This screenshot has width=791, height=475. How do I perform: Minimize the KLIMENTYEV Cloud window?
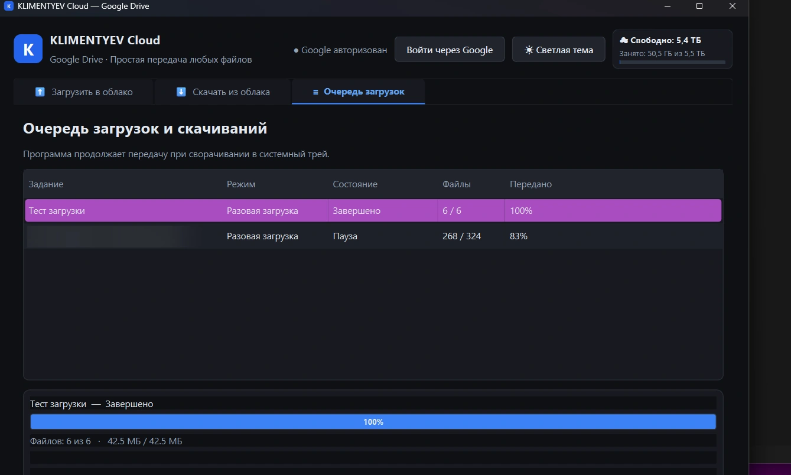(667, 6)
